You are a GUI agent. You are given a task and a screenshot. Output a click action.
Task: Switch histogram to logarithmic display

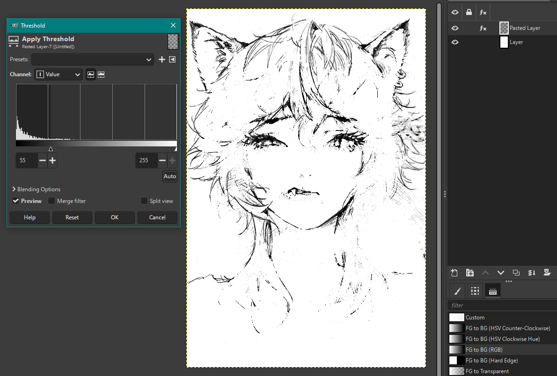click(x=101, y=74)
